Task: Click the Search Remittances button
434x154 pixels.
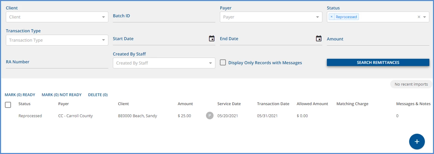Action: 378,62
